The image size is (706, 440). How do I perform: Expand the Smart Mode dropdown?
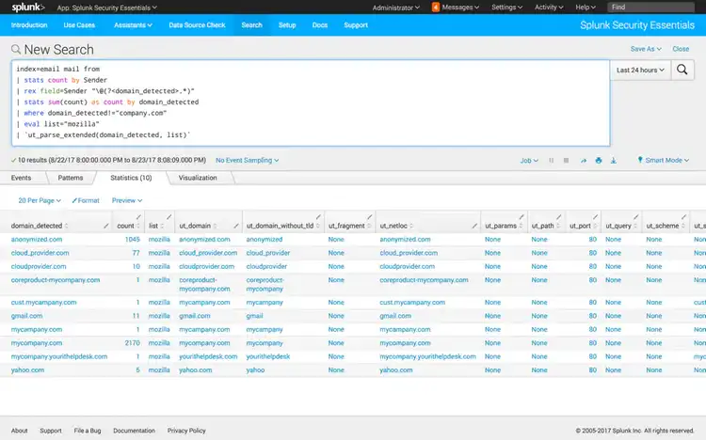[x=664, y=161]
